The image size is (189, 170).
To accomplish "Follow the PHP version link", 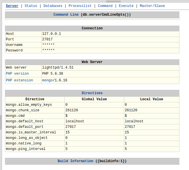I will pyautogui.click(x=17, y=74).
